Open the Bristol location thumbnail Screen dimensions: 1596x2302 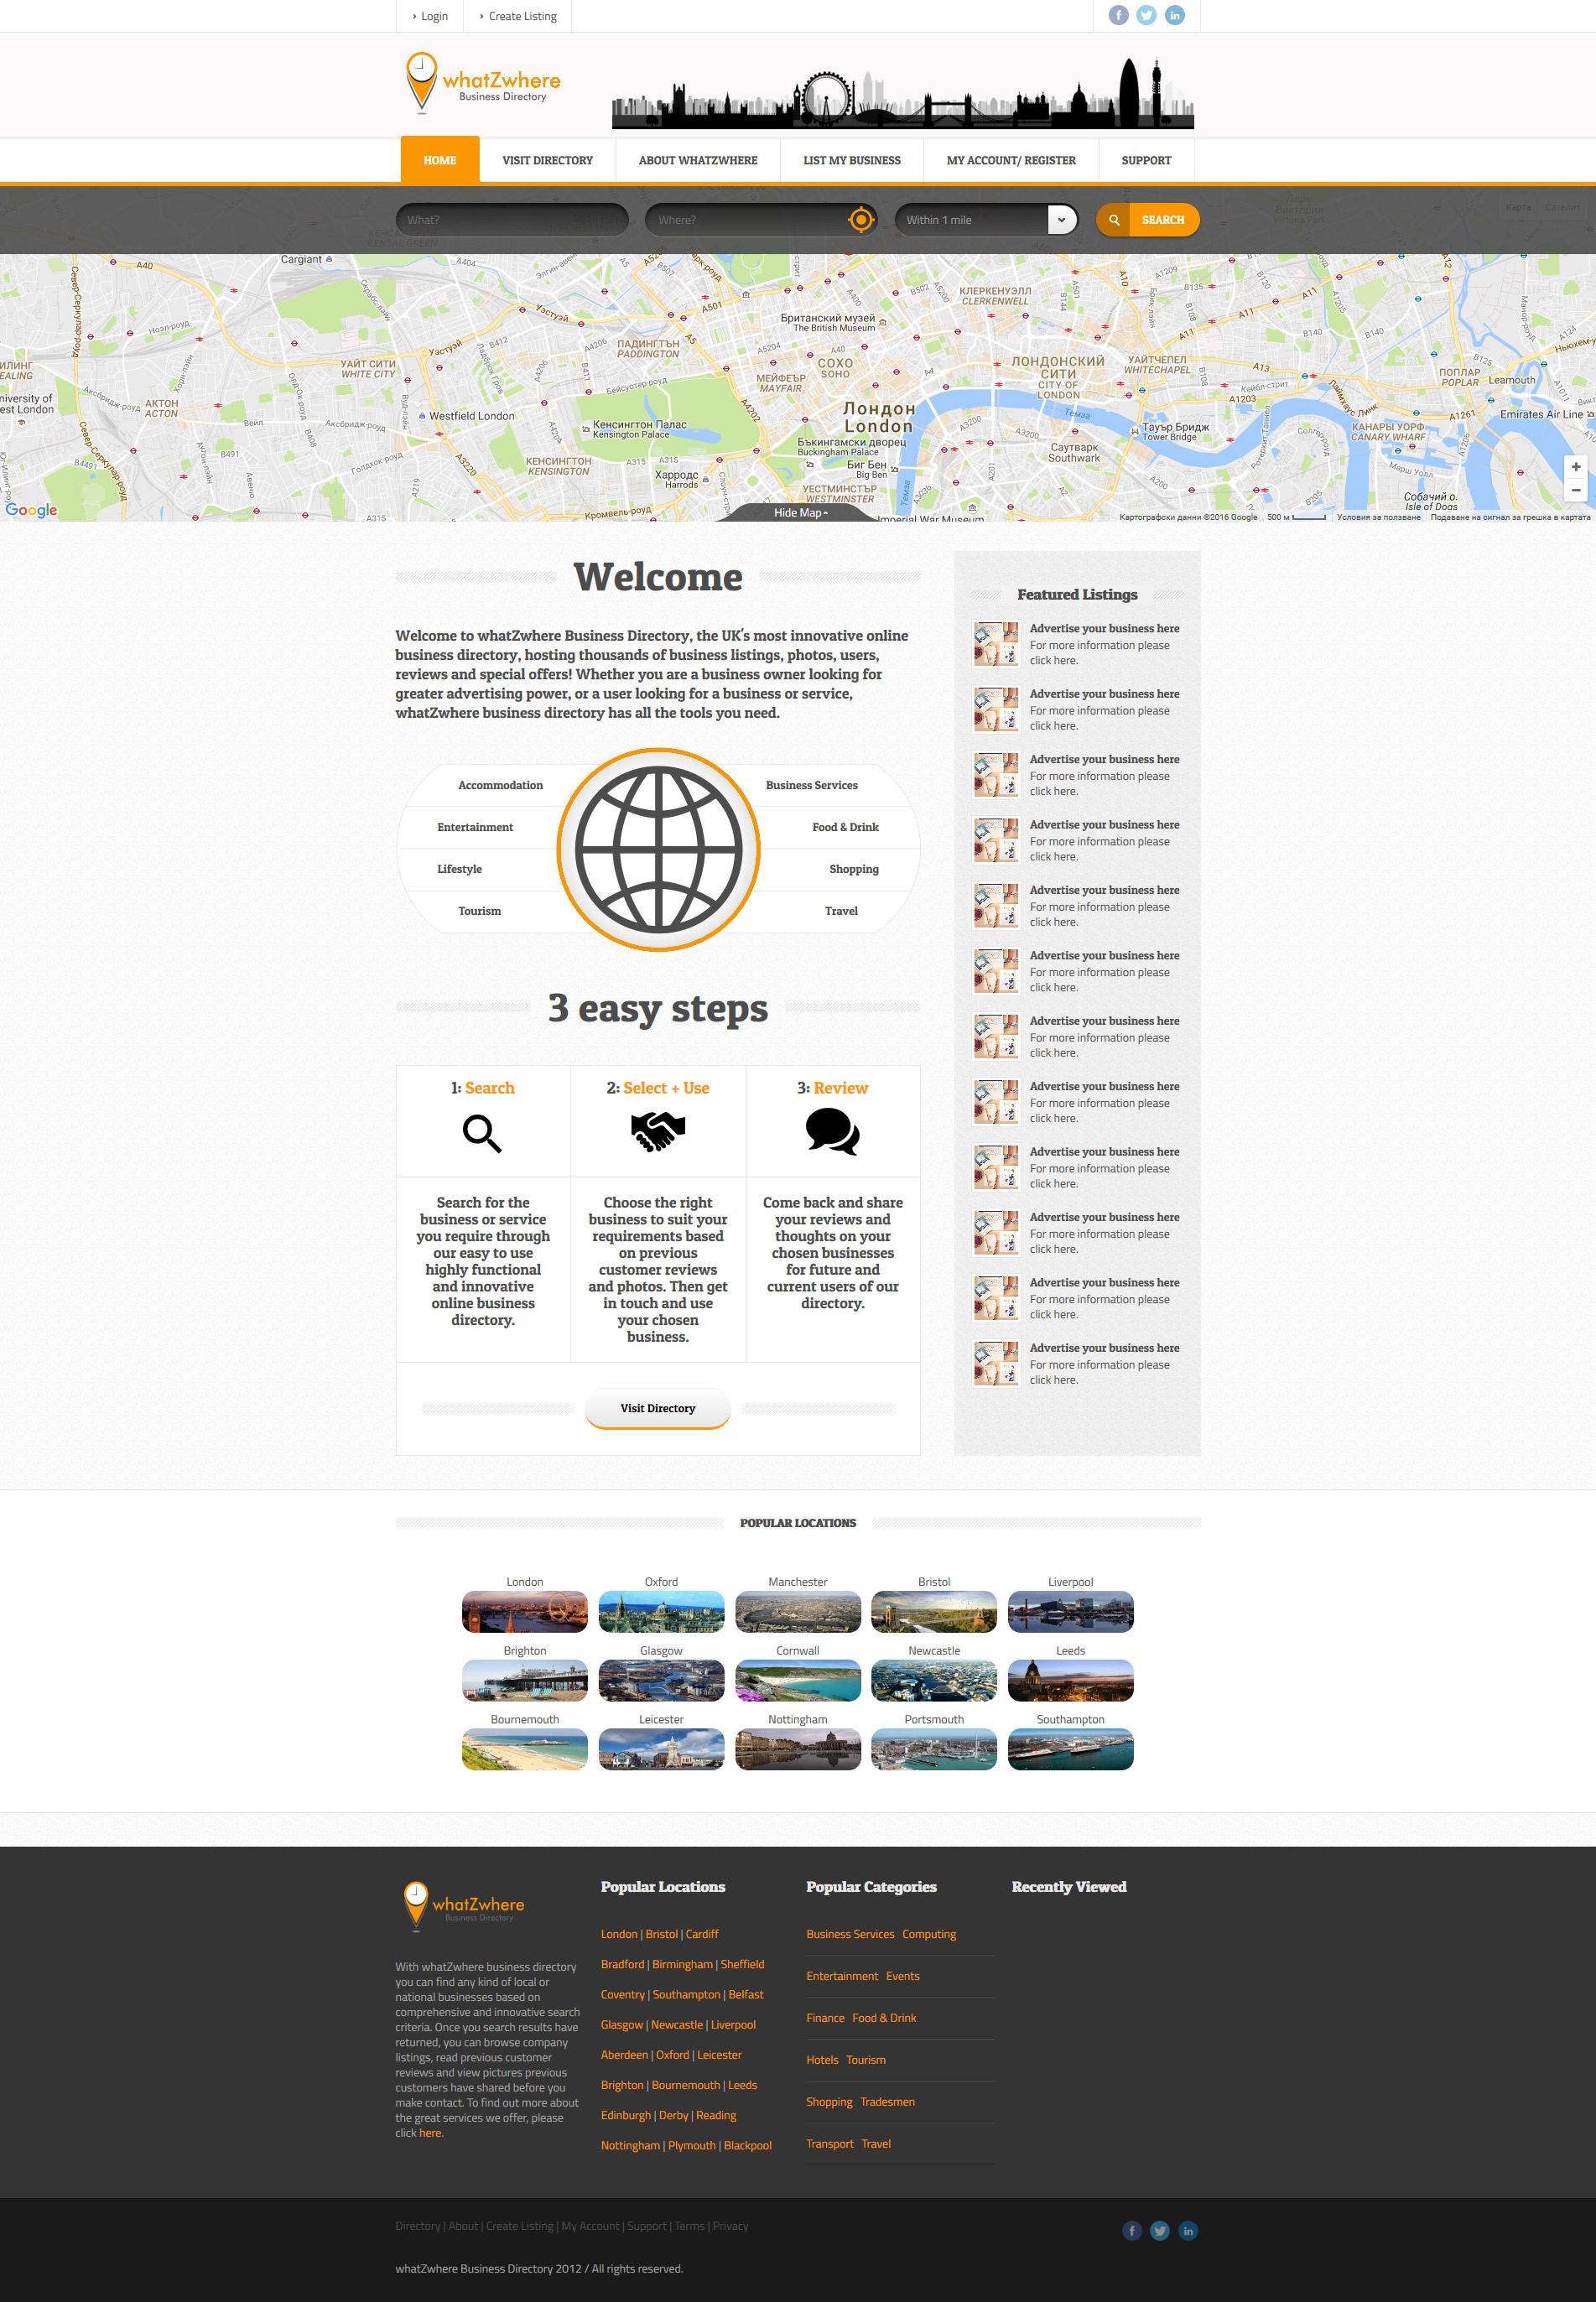tap(934, 1611)
